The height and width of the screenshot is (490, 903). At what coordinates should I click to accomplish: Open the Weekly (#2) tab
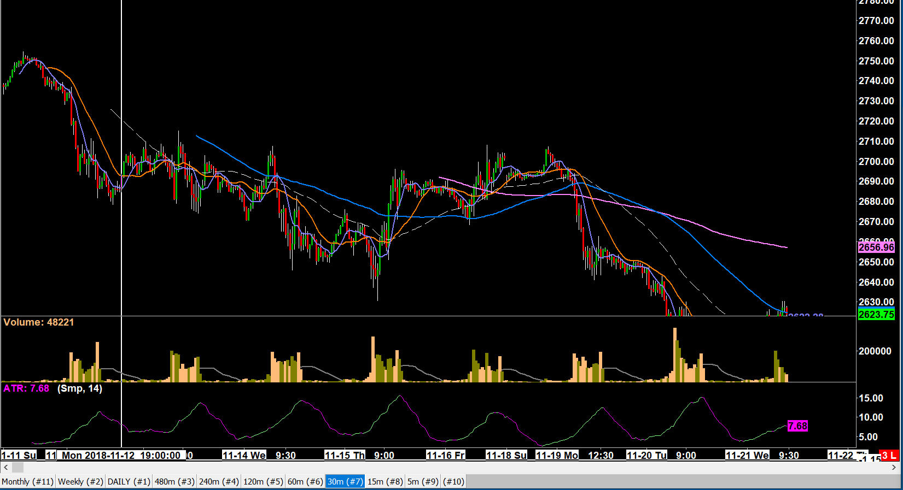tap(80, 481)
